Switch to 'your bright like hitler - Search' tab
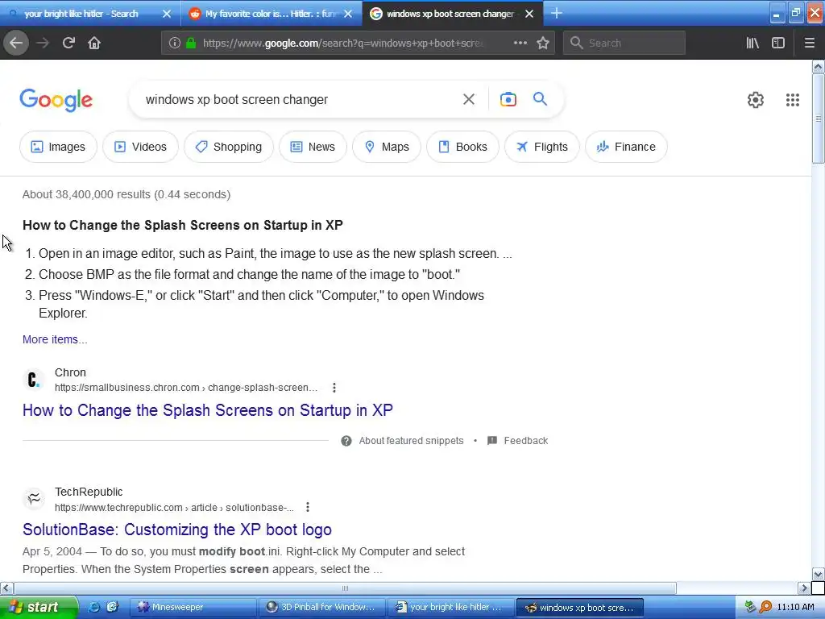The height and width of the screenshot is (619, 825). [x=81, y=14]
